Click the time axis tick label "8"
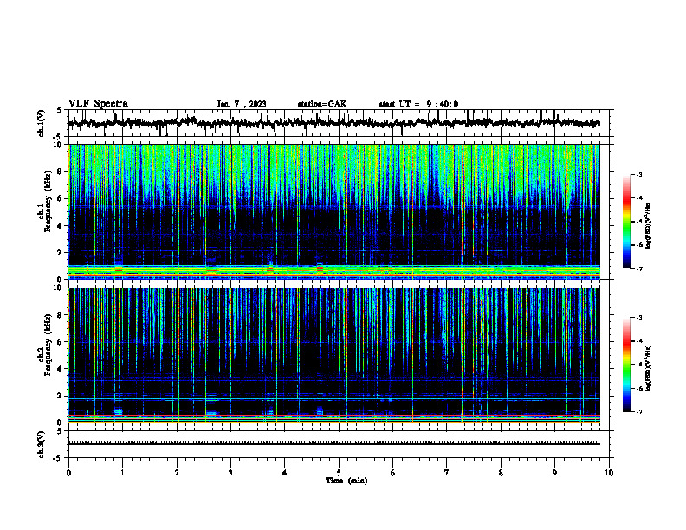This screenshot has width=686, height=530. coord(501,473)
